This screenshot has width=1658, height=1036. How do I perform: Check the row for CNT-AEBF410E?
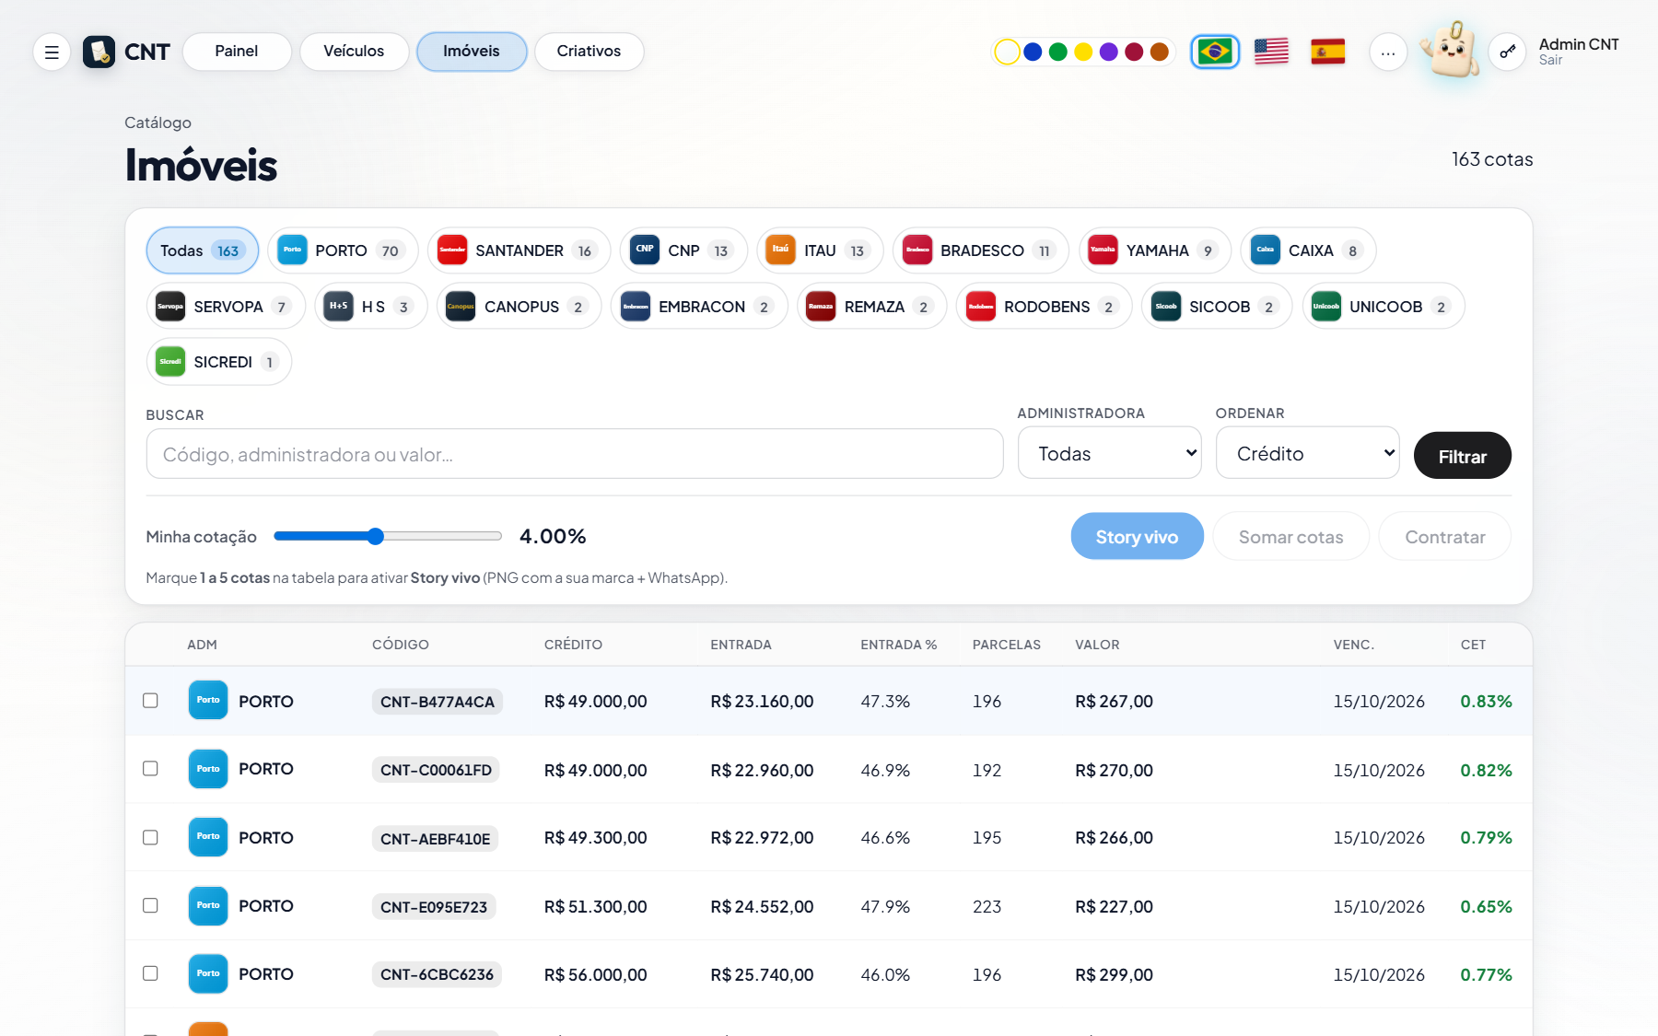pyautogui.click(x=150, y=838)
